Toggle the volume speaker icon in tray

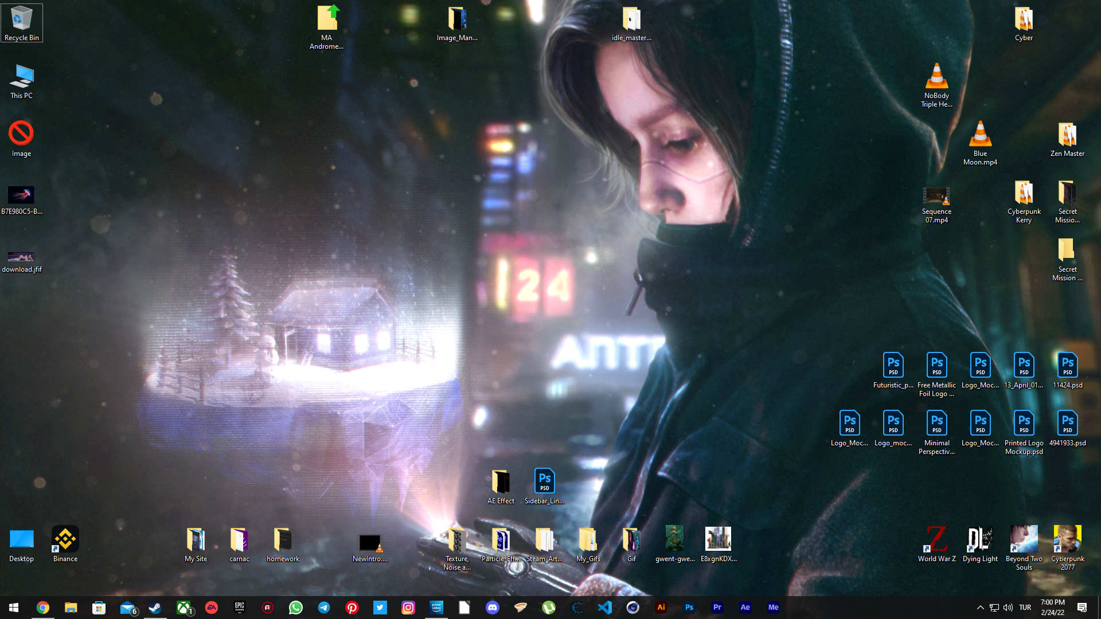(x=1008, y=608)
